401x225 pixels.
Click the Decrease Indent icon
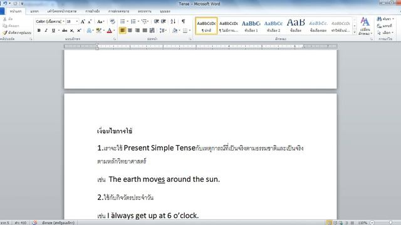pyautogui.click(x=156, y=21)
